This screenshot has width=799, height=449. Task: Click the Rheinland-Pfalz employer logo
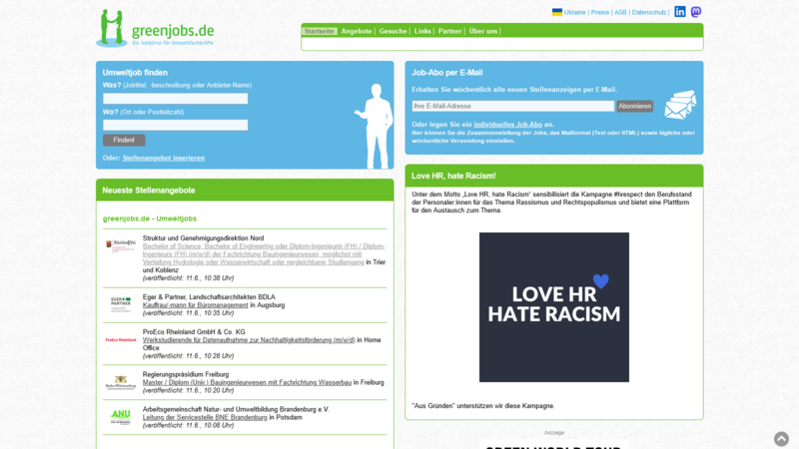(x=121, y=245)
